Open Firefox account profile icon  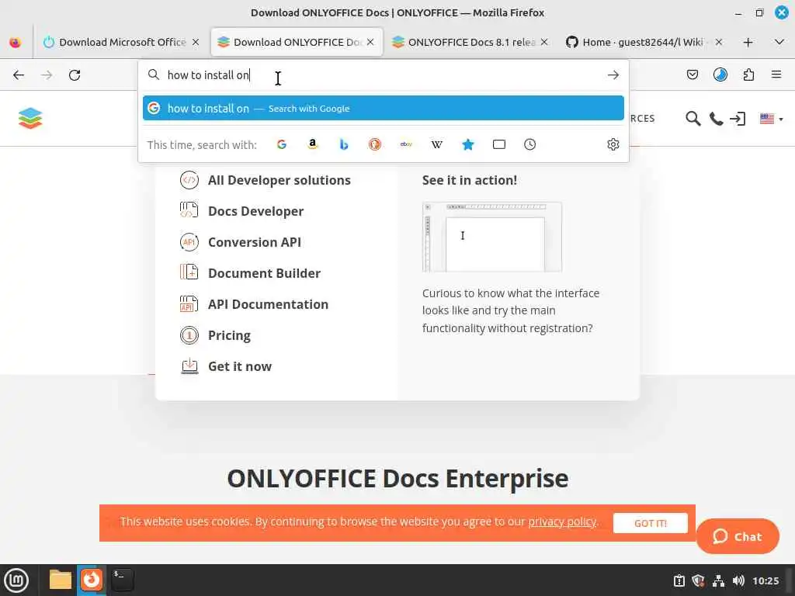coord(720,75)
